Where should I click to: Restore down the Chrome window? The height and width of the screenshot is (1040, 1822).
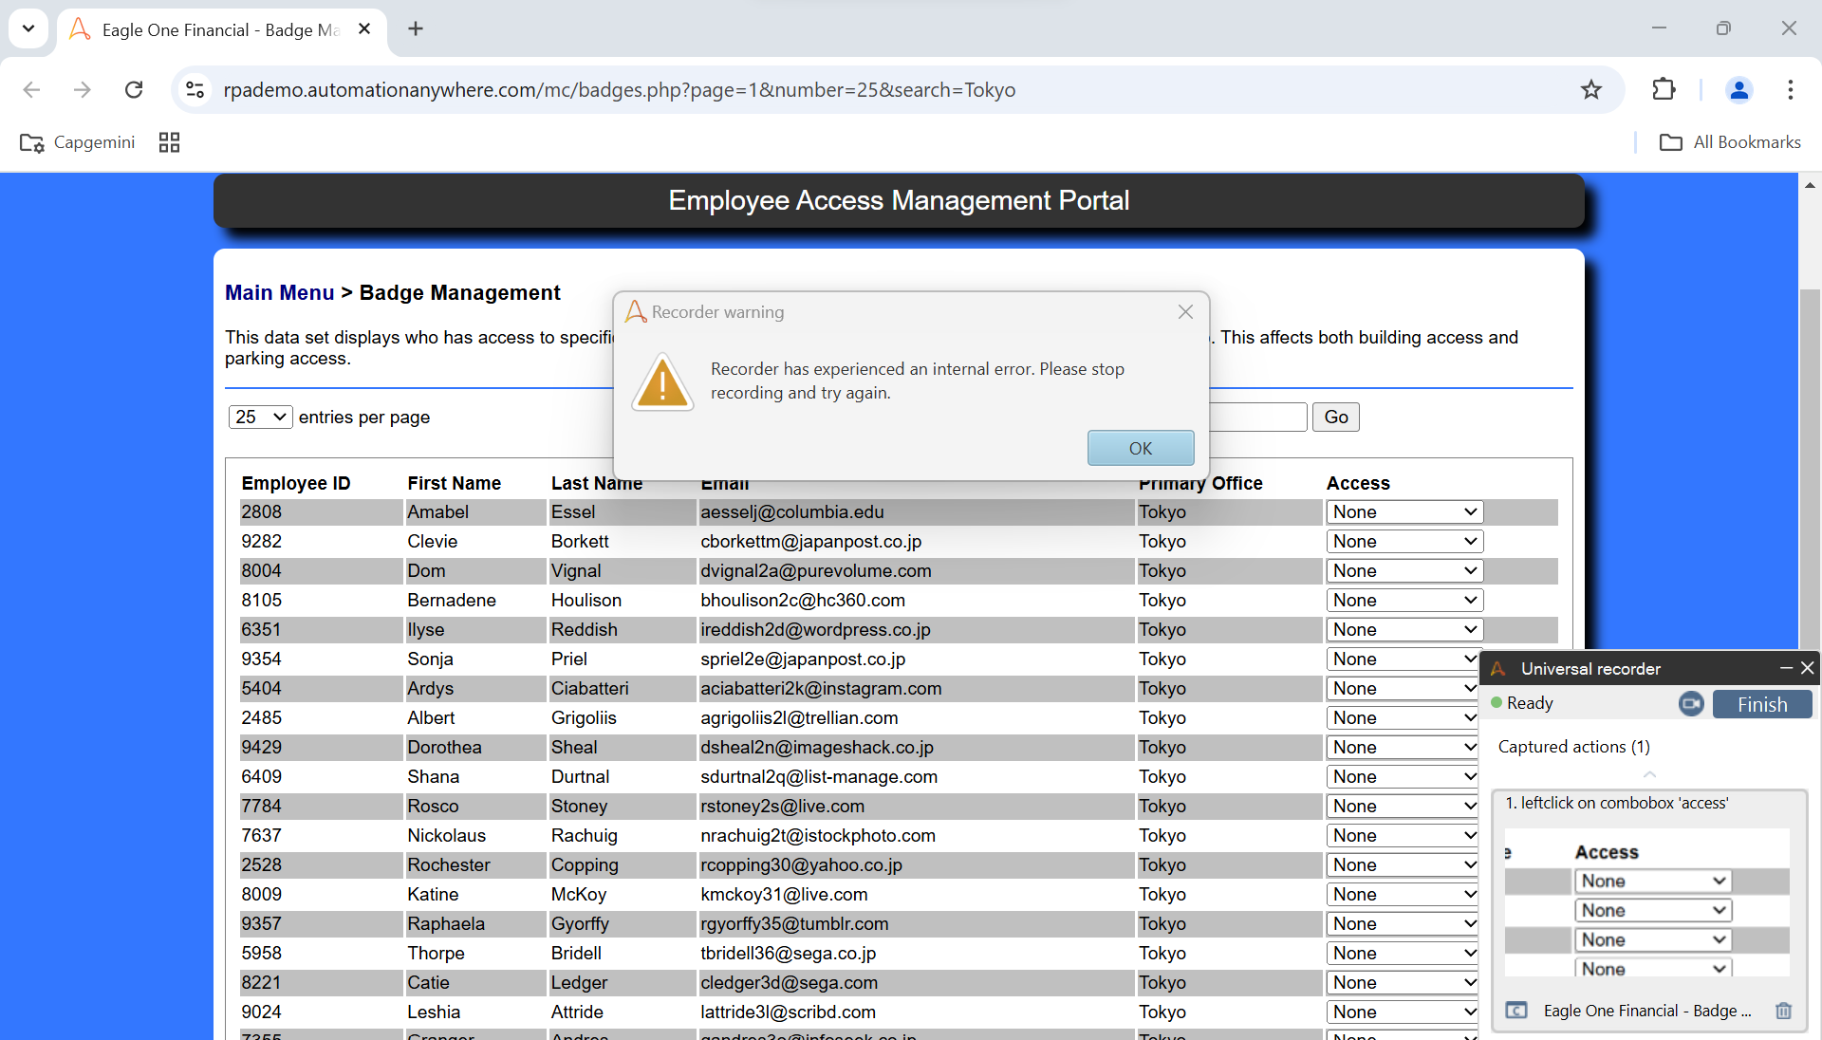click(1723, 28)
